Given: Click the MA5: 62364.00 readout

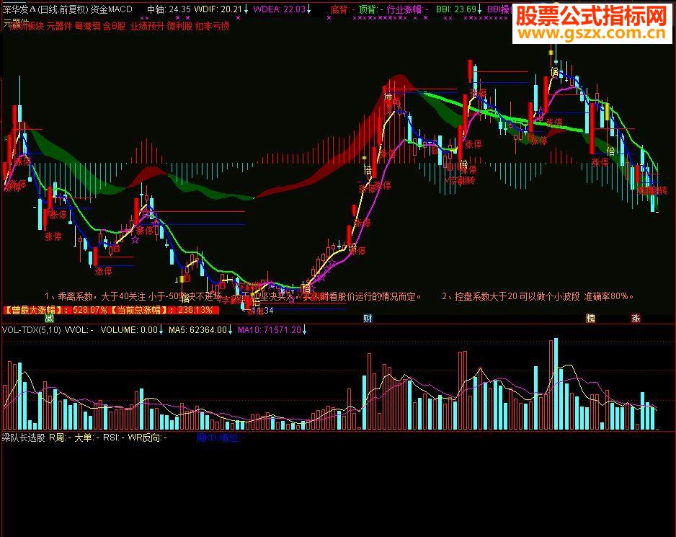Looking at the screenshot, I should pos(197,330).
